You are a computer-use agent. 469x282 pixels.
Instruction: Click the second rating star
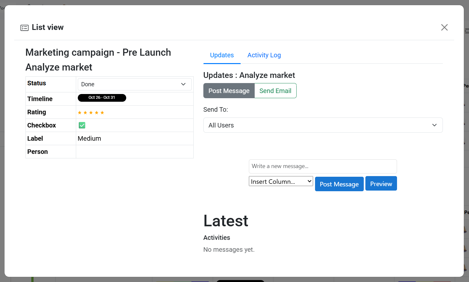(x=85, y=113)
